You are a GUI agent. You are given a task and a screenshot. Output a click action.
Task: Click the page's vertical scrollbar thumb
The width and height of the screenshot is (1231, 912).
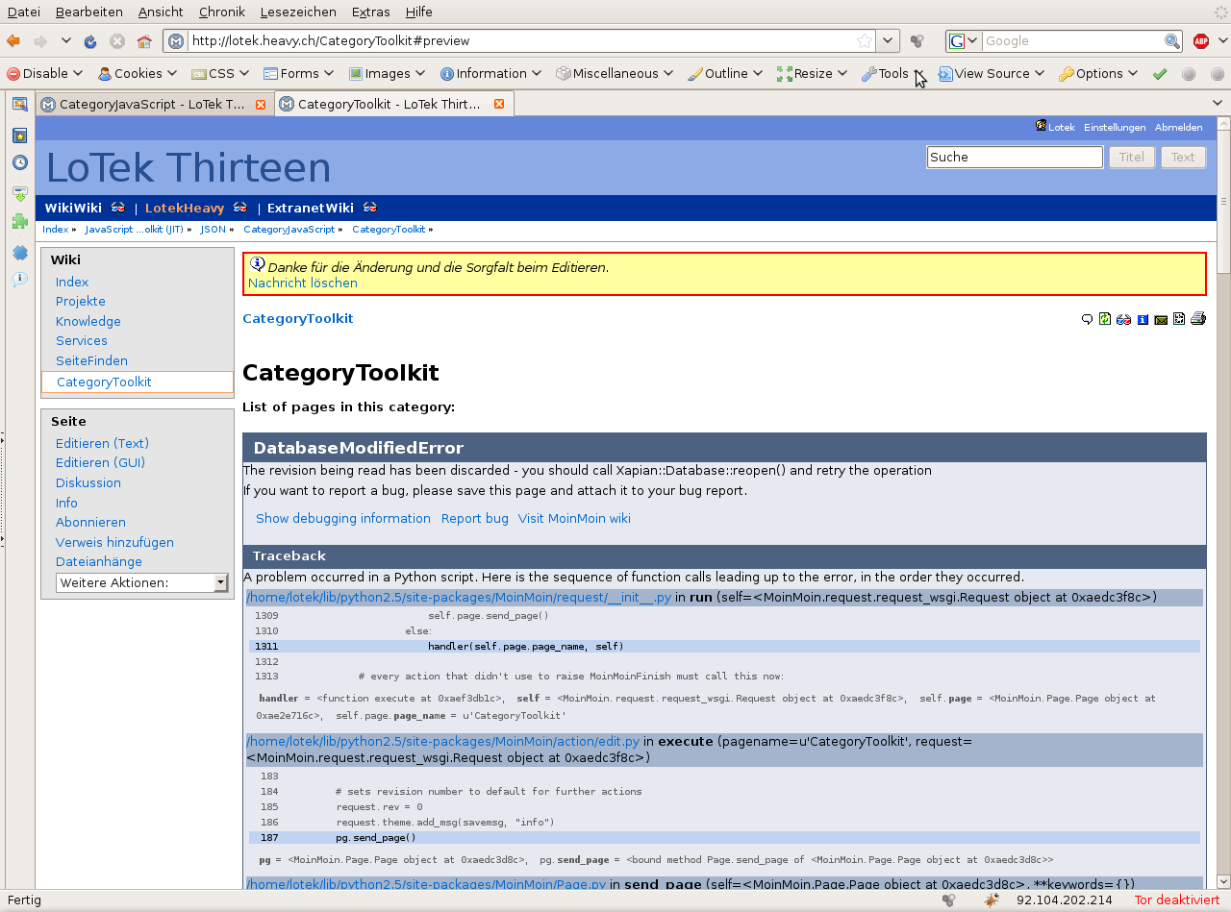[x=1223, y=202]
